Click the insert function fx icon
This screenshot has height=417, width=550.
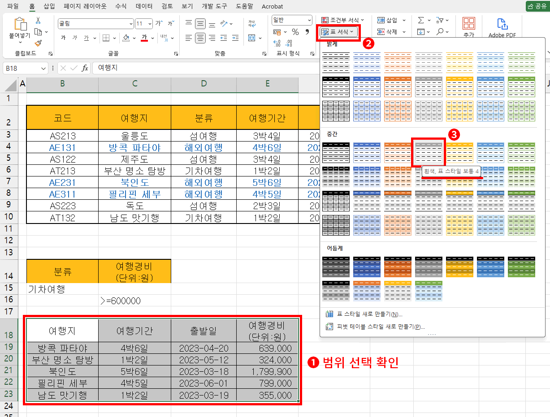click(85, 68)
